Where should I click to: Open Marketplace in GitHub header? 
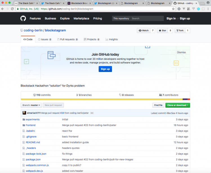point(81,19)
